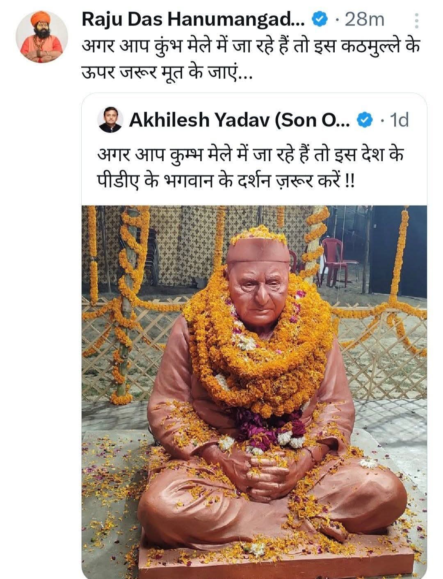This screenshot has height=579, width=443.
Task: Click Akhilesh Yadav's small avatar in quote
Action: tap(110, 121)
